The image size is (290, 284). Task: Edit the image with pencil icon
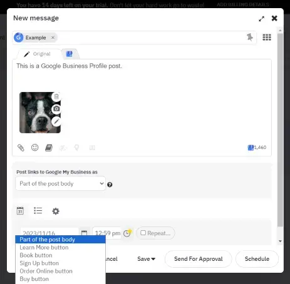tap(56, 121)
